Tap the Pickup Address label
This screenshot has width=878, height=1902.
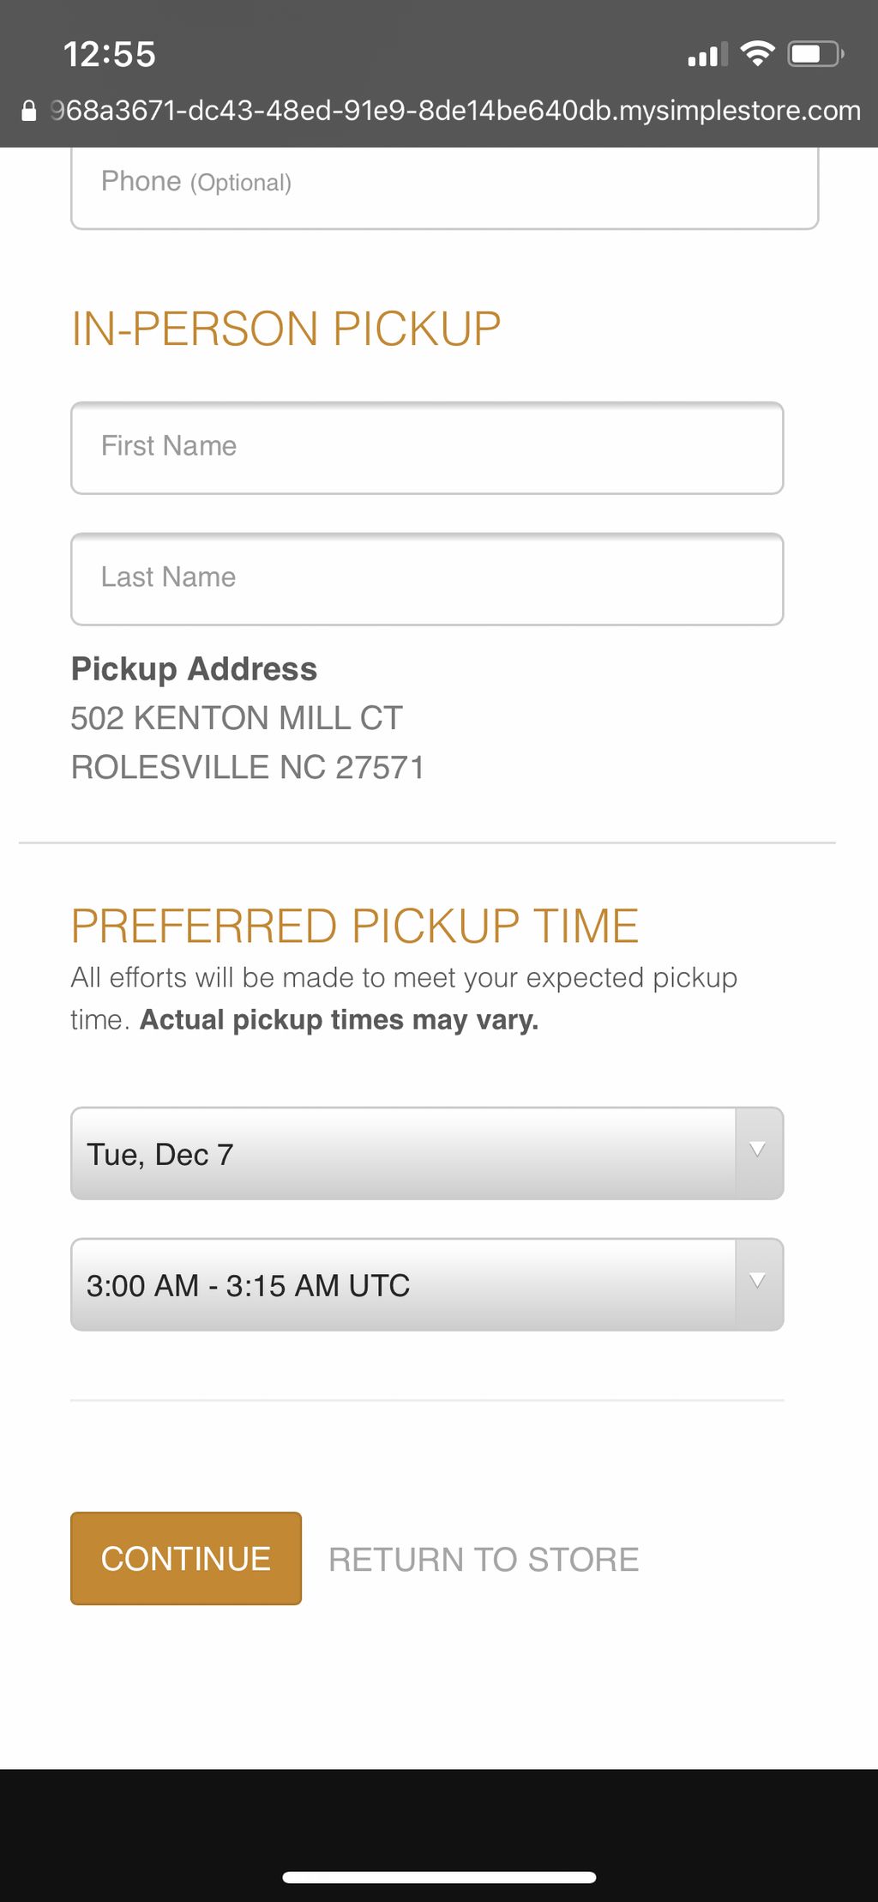[194, 669]
